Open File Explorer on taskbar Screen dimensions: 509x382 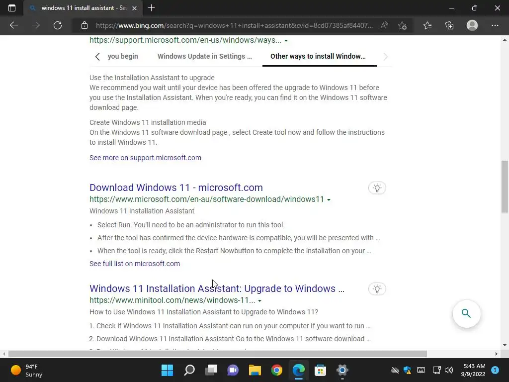coord(255,370)
